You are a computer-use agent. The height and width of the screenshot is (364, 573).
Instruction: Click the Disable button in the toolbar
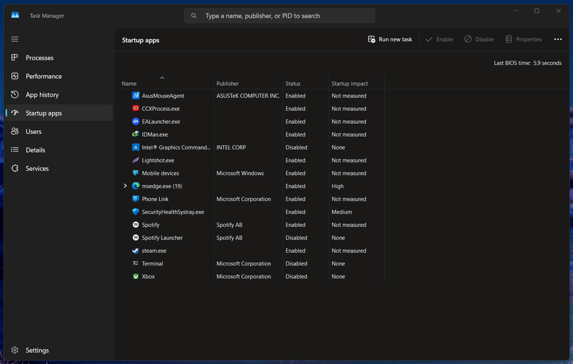point(479,39)
